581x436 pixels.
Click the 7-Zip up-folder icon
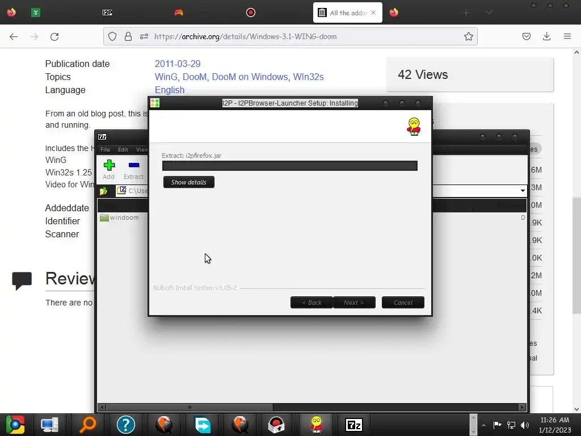click(x=103, y=191)
